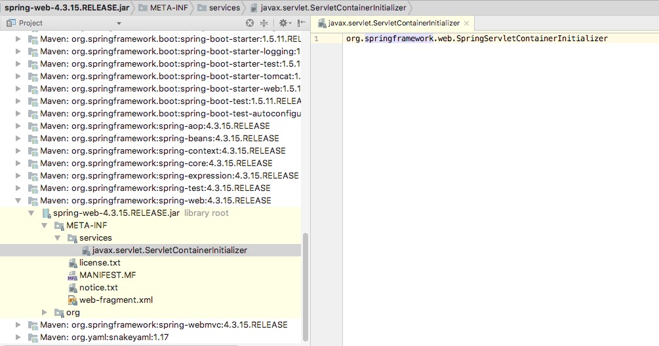Select the spring-boot-test-autoconfigure library row
The image size is (659, 346).
click(150, 114)
